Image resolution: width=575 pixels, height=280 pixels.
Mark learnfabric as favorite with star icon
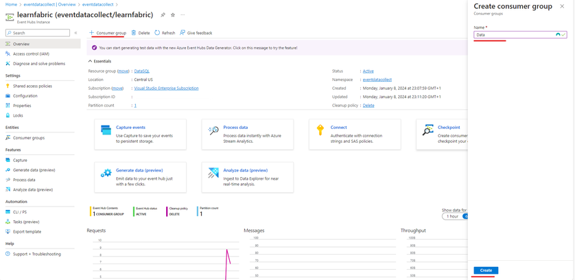(173, 15)
